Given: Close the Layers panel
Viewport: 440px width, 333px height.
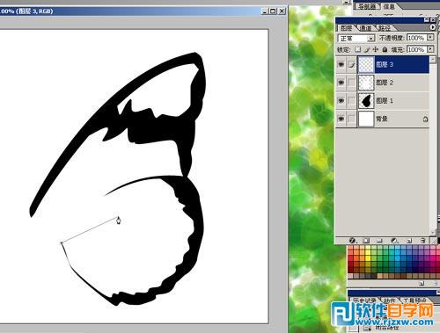Looking at the screenshot, I should tap(433, 19).
